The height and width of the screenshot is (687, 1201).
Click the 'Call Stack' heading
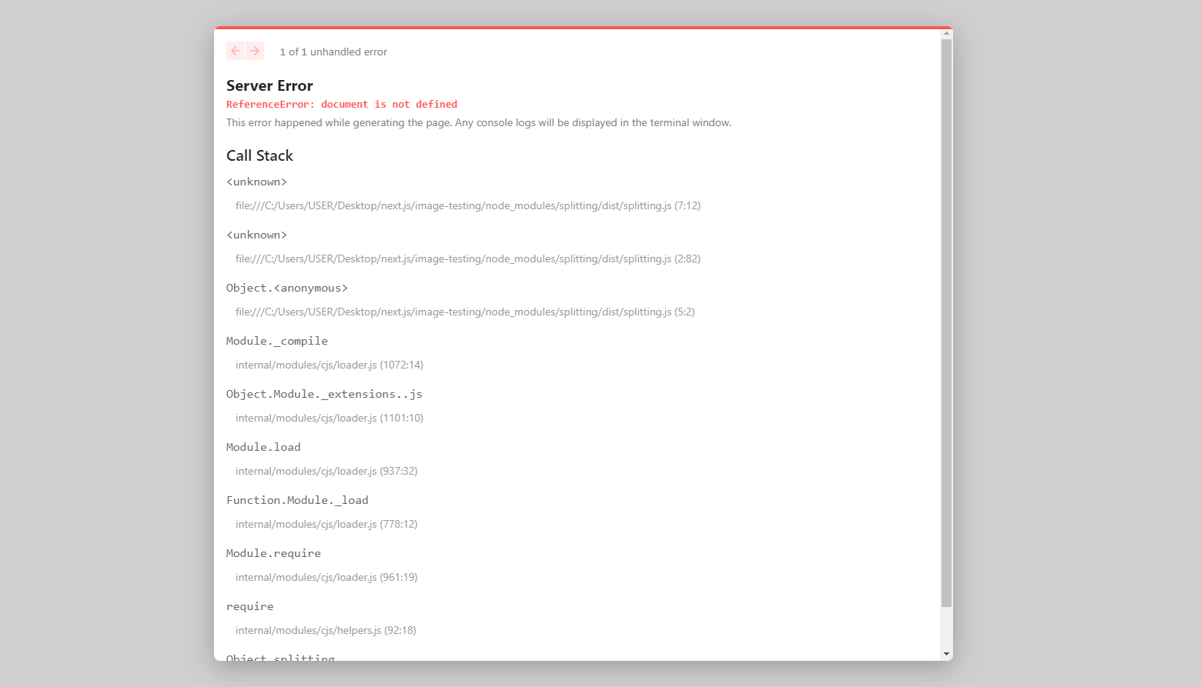259,155
